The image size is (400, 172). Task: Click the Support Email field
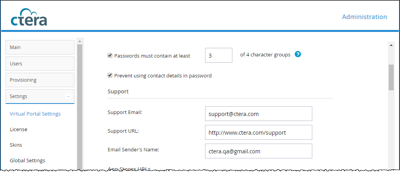[x=258, y=114]
